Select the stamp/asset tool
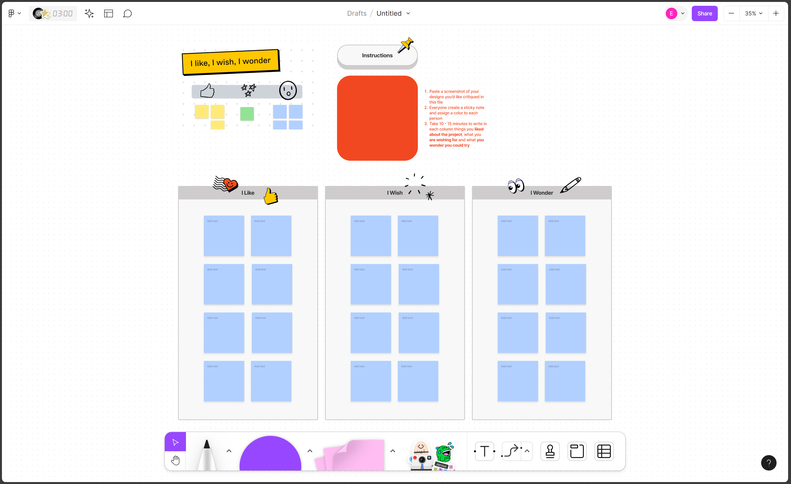Image resolution: width=791 pixels, height=484 pixels. coord(550,452)
